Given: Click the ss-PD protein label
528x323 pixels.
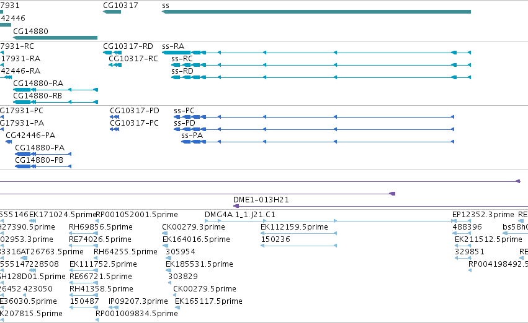Looking at the screenshot, I should (x=184, y=123).
